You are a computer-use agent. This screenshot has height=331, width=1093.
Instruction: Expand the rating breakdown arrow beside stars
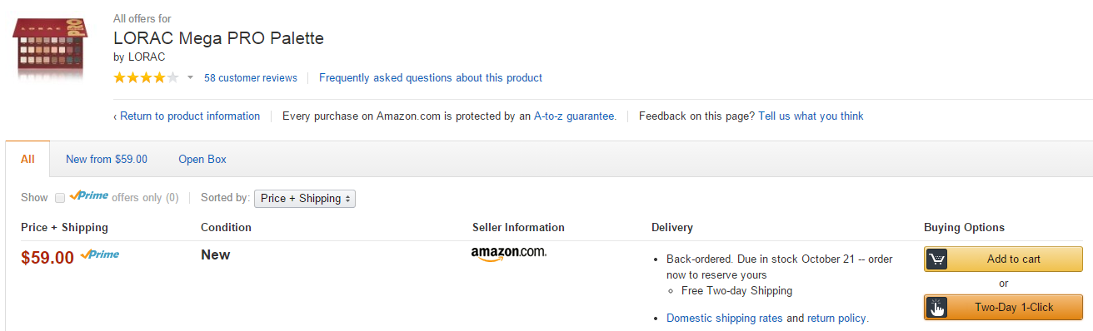pyautogui.click(x=190, y=78)
